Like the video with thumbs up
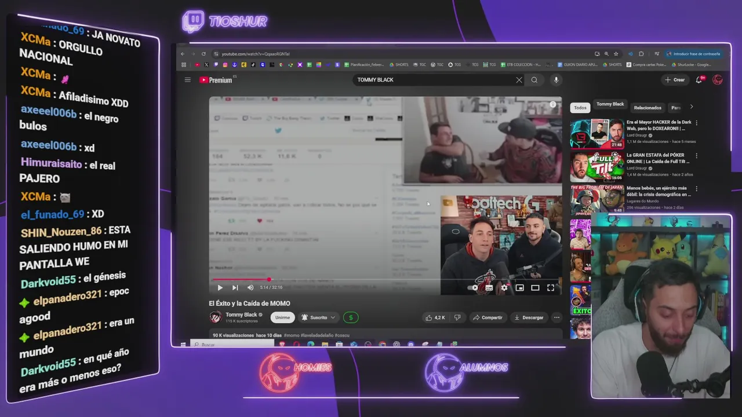 (x=435, y=317)
